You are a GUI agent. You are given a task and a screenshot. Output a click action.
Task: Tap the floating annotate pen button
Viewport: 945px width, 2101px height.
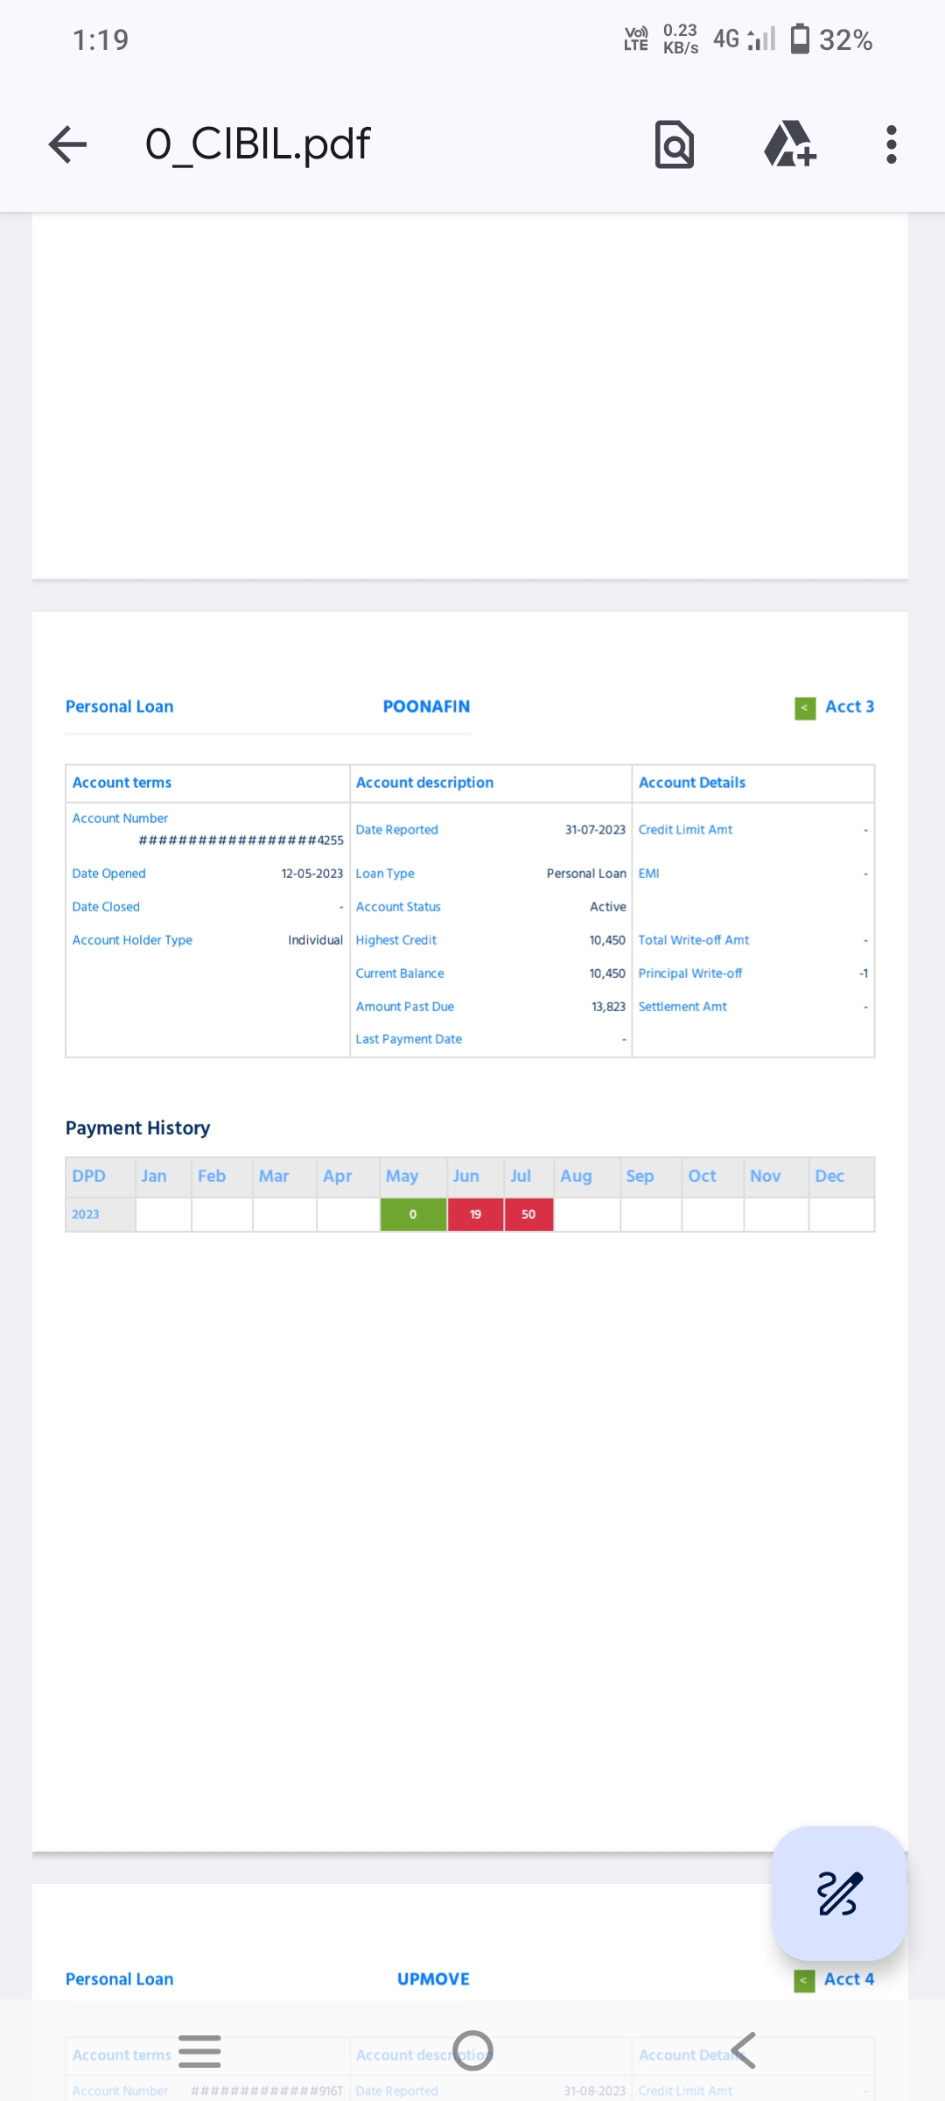838,1893
